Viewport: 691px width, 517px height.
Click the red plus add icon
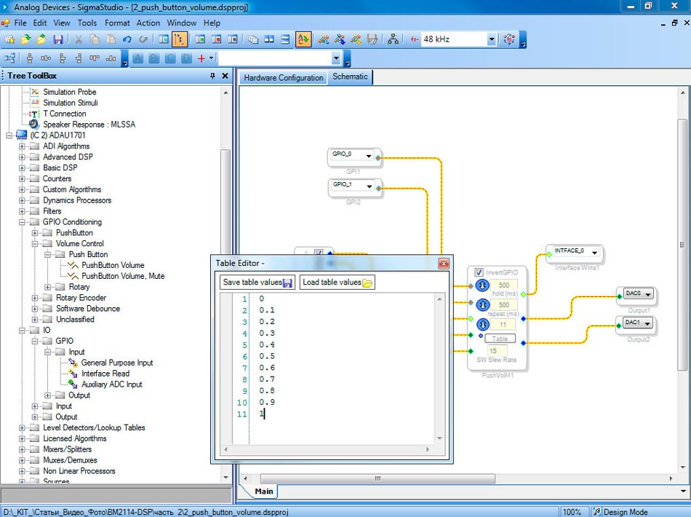click(x=201, y=58)
